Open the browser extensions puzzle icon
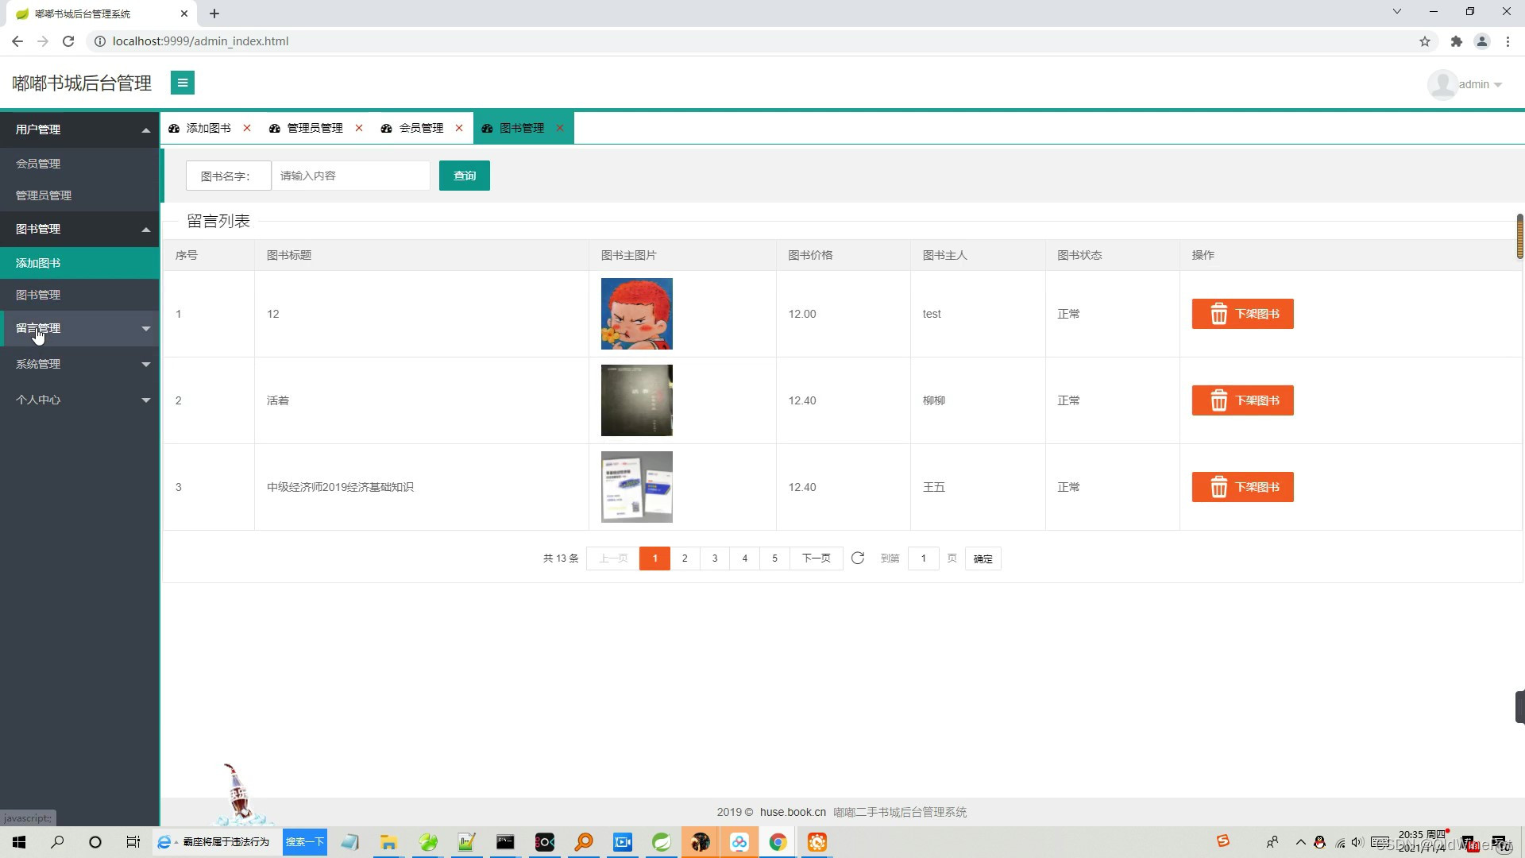The width and height of the screenshot is (1525, 858). point(1456,41)
